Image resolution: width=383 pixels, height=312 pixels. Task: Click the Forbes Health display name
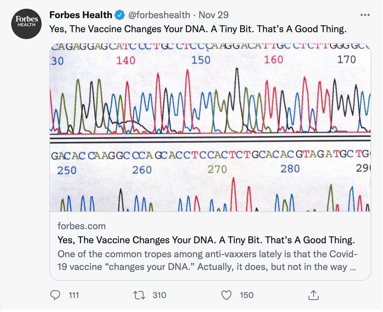(81, 15)
